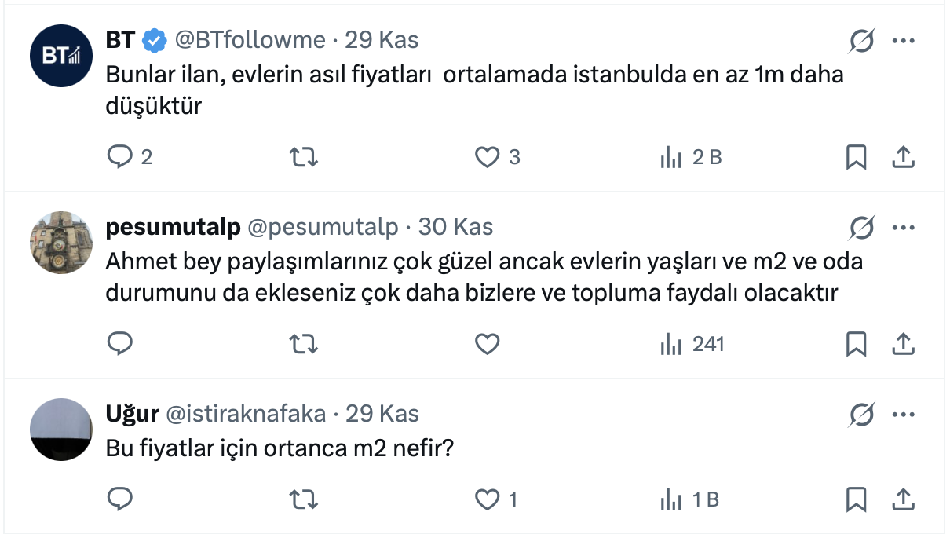
Task: Share BT's tweet via share icon
Action: coord(904,157)
